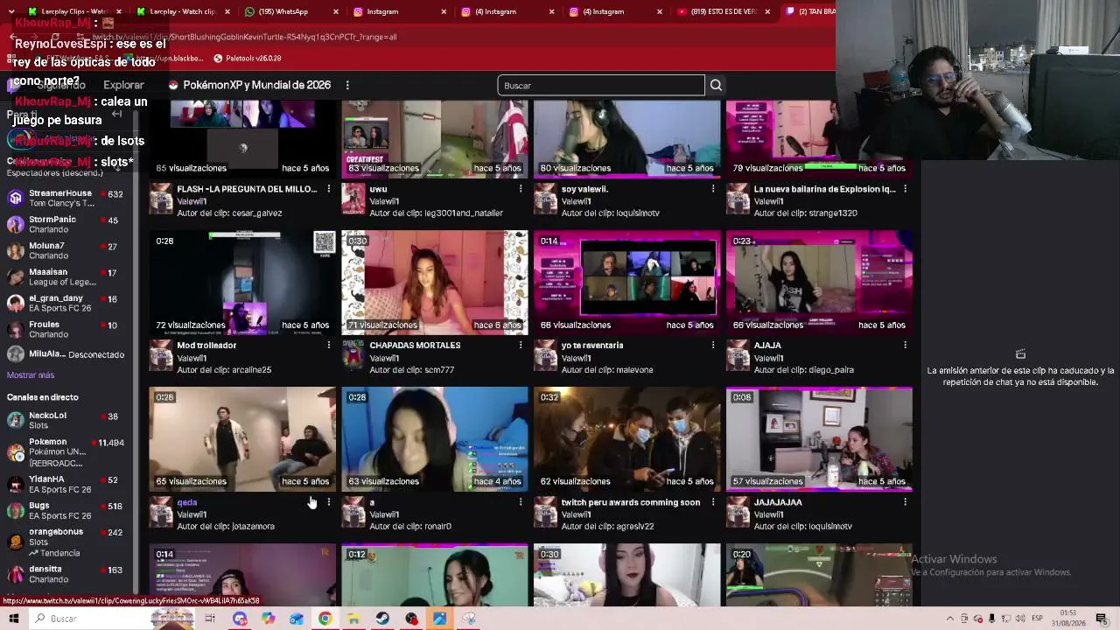Open StreamerHouse channel avatar in sidebar
The width and height of the screenshot is (1120, 630).
15,198
